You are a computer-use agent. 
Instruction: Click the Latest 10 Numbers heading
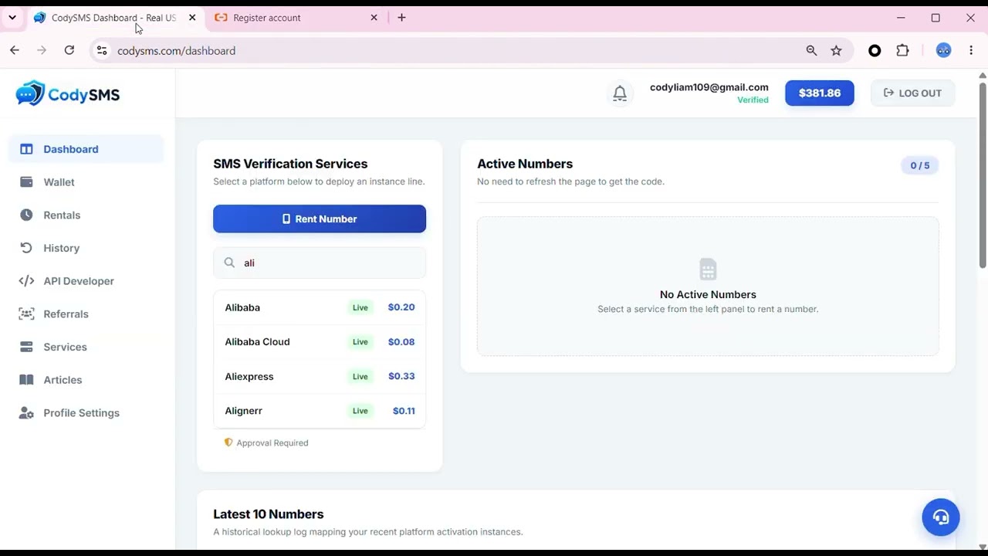[x=269, y=514]
